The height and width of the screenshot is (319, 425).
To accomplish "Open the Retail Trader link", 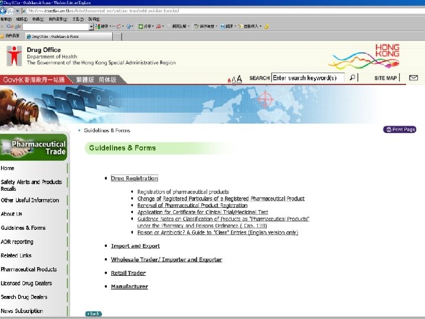I will (x=128, y=273).
